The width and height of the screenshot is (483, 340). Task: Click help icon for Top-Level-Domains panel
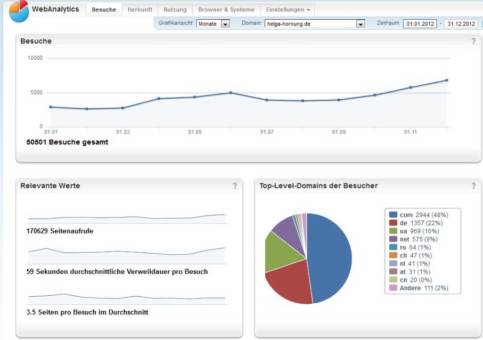(x=473, y=186)
